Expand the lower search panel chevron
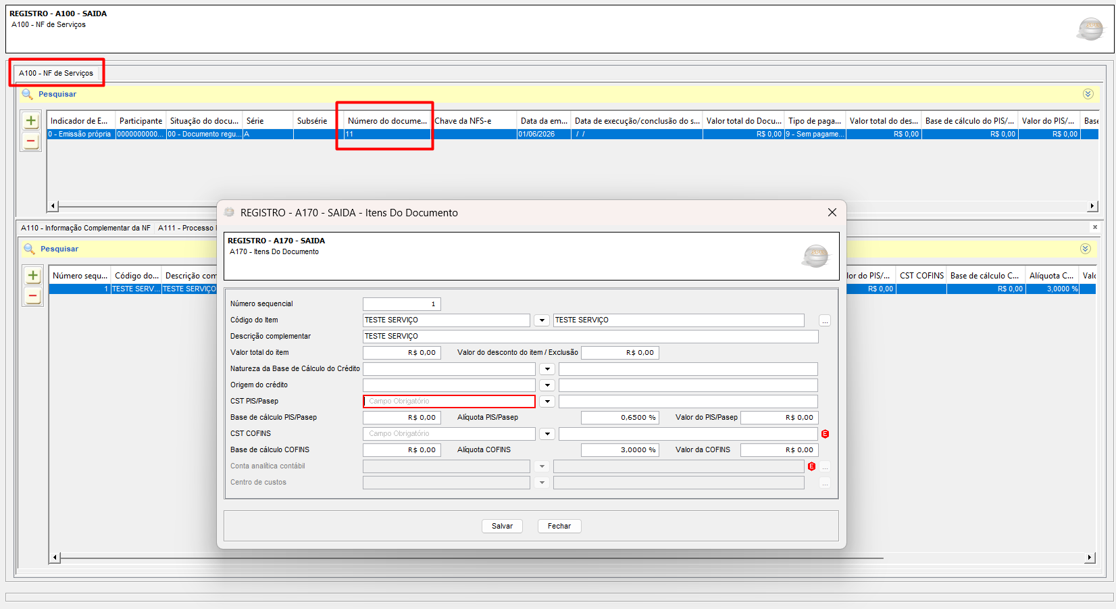Viewport: 1116px width, 609px height. click(x=1085, y=249)
